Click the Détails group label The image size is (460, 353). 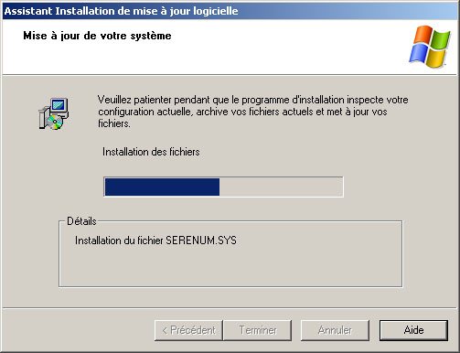(x=81, y=221)
